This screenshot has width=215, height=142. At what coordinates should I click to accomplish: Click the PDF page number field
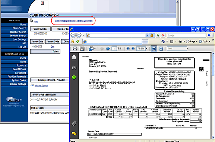click(x=114, y=49)
